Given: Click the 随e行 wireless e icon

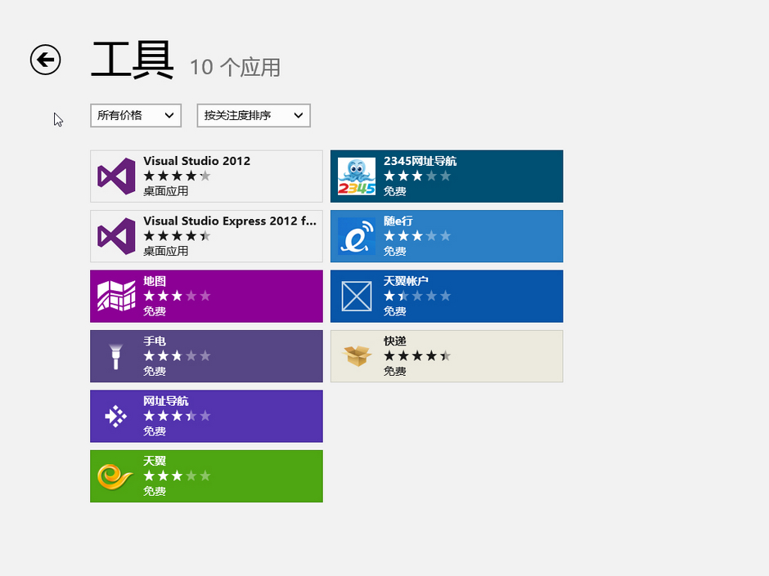Looking at the screenshot, I should (357, 236).
